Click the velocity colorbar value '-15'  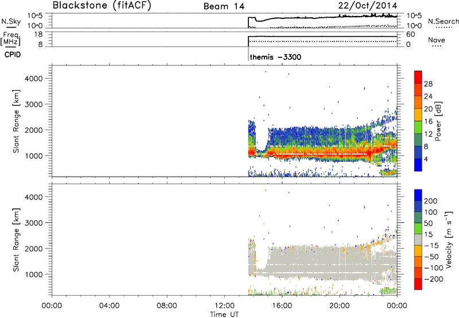click(431, 246)
